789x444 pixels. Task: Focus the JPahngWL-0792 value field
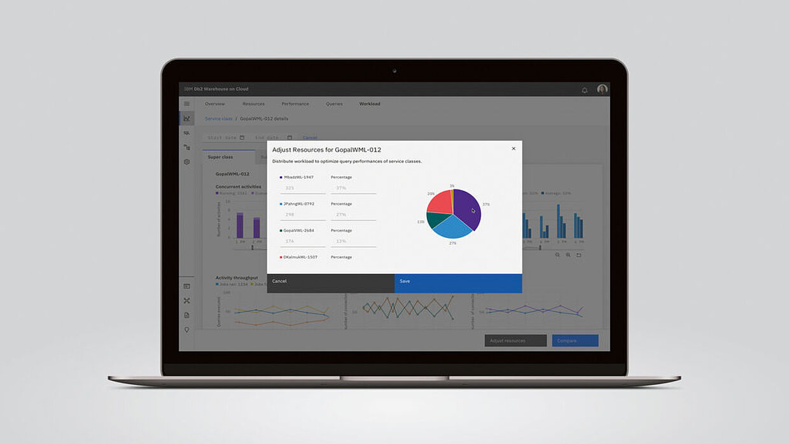302,215
